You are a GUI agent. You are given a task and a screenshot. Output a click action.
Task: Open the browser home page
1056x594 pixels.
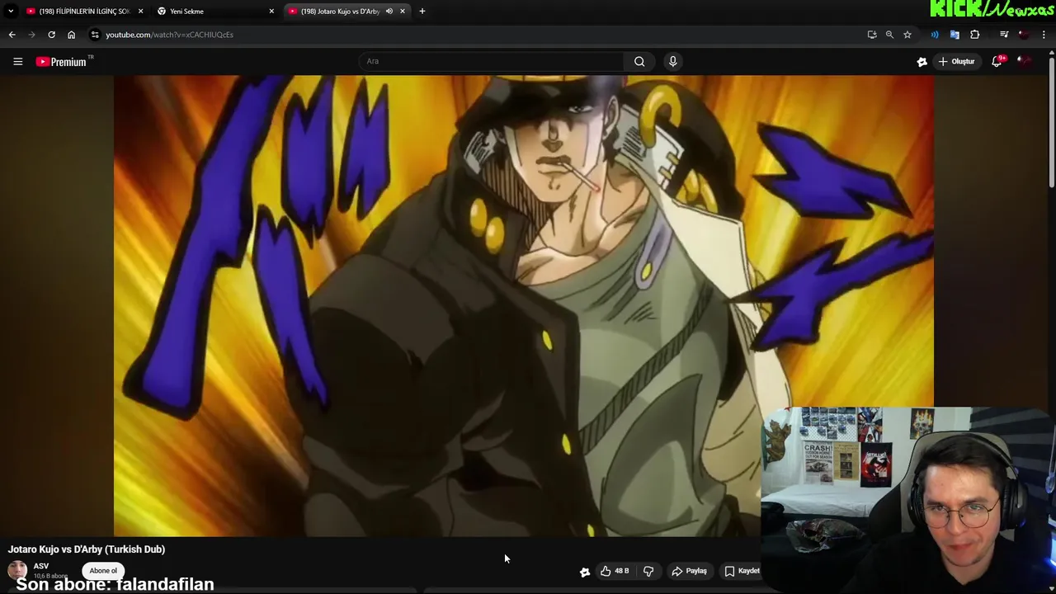(x=71, y=35)
